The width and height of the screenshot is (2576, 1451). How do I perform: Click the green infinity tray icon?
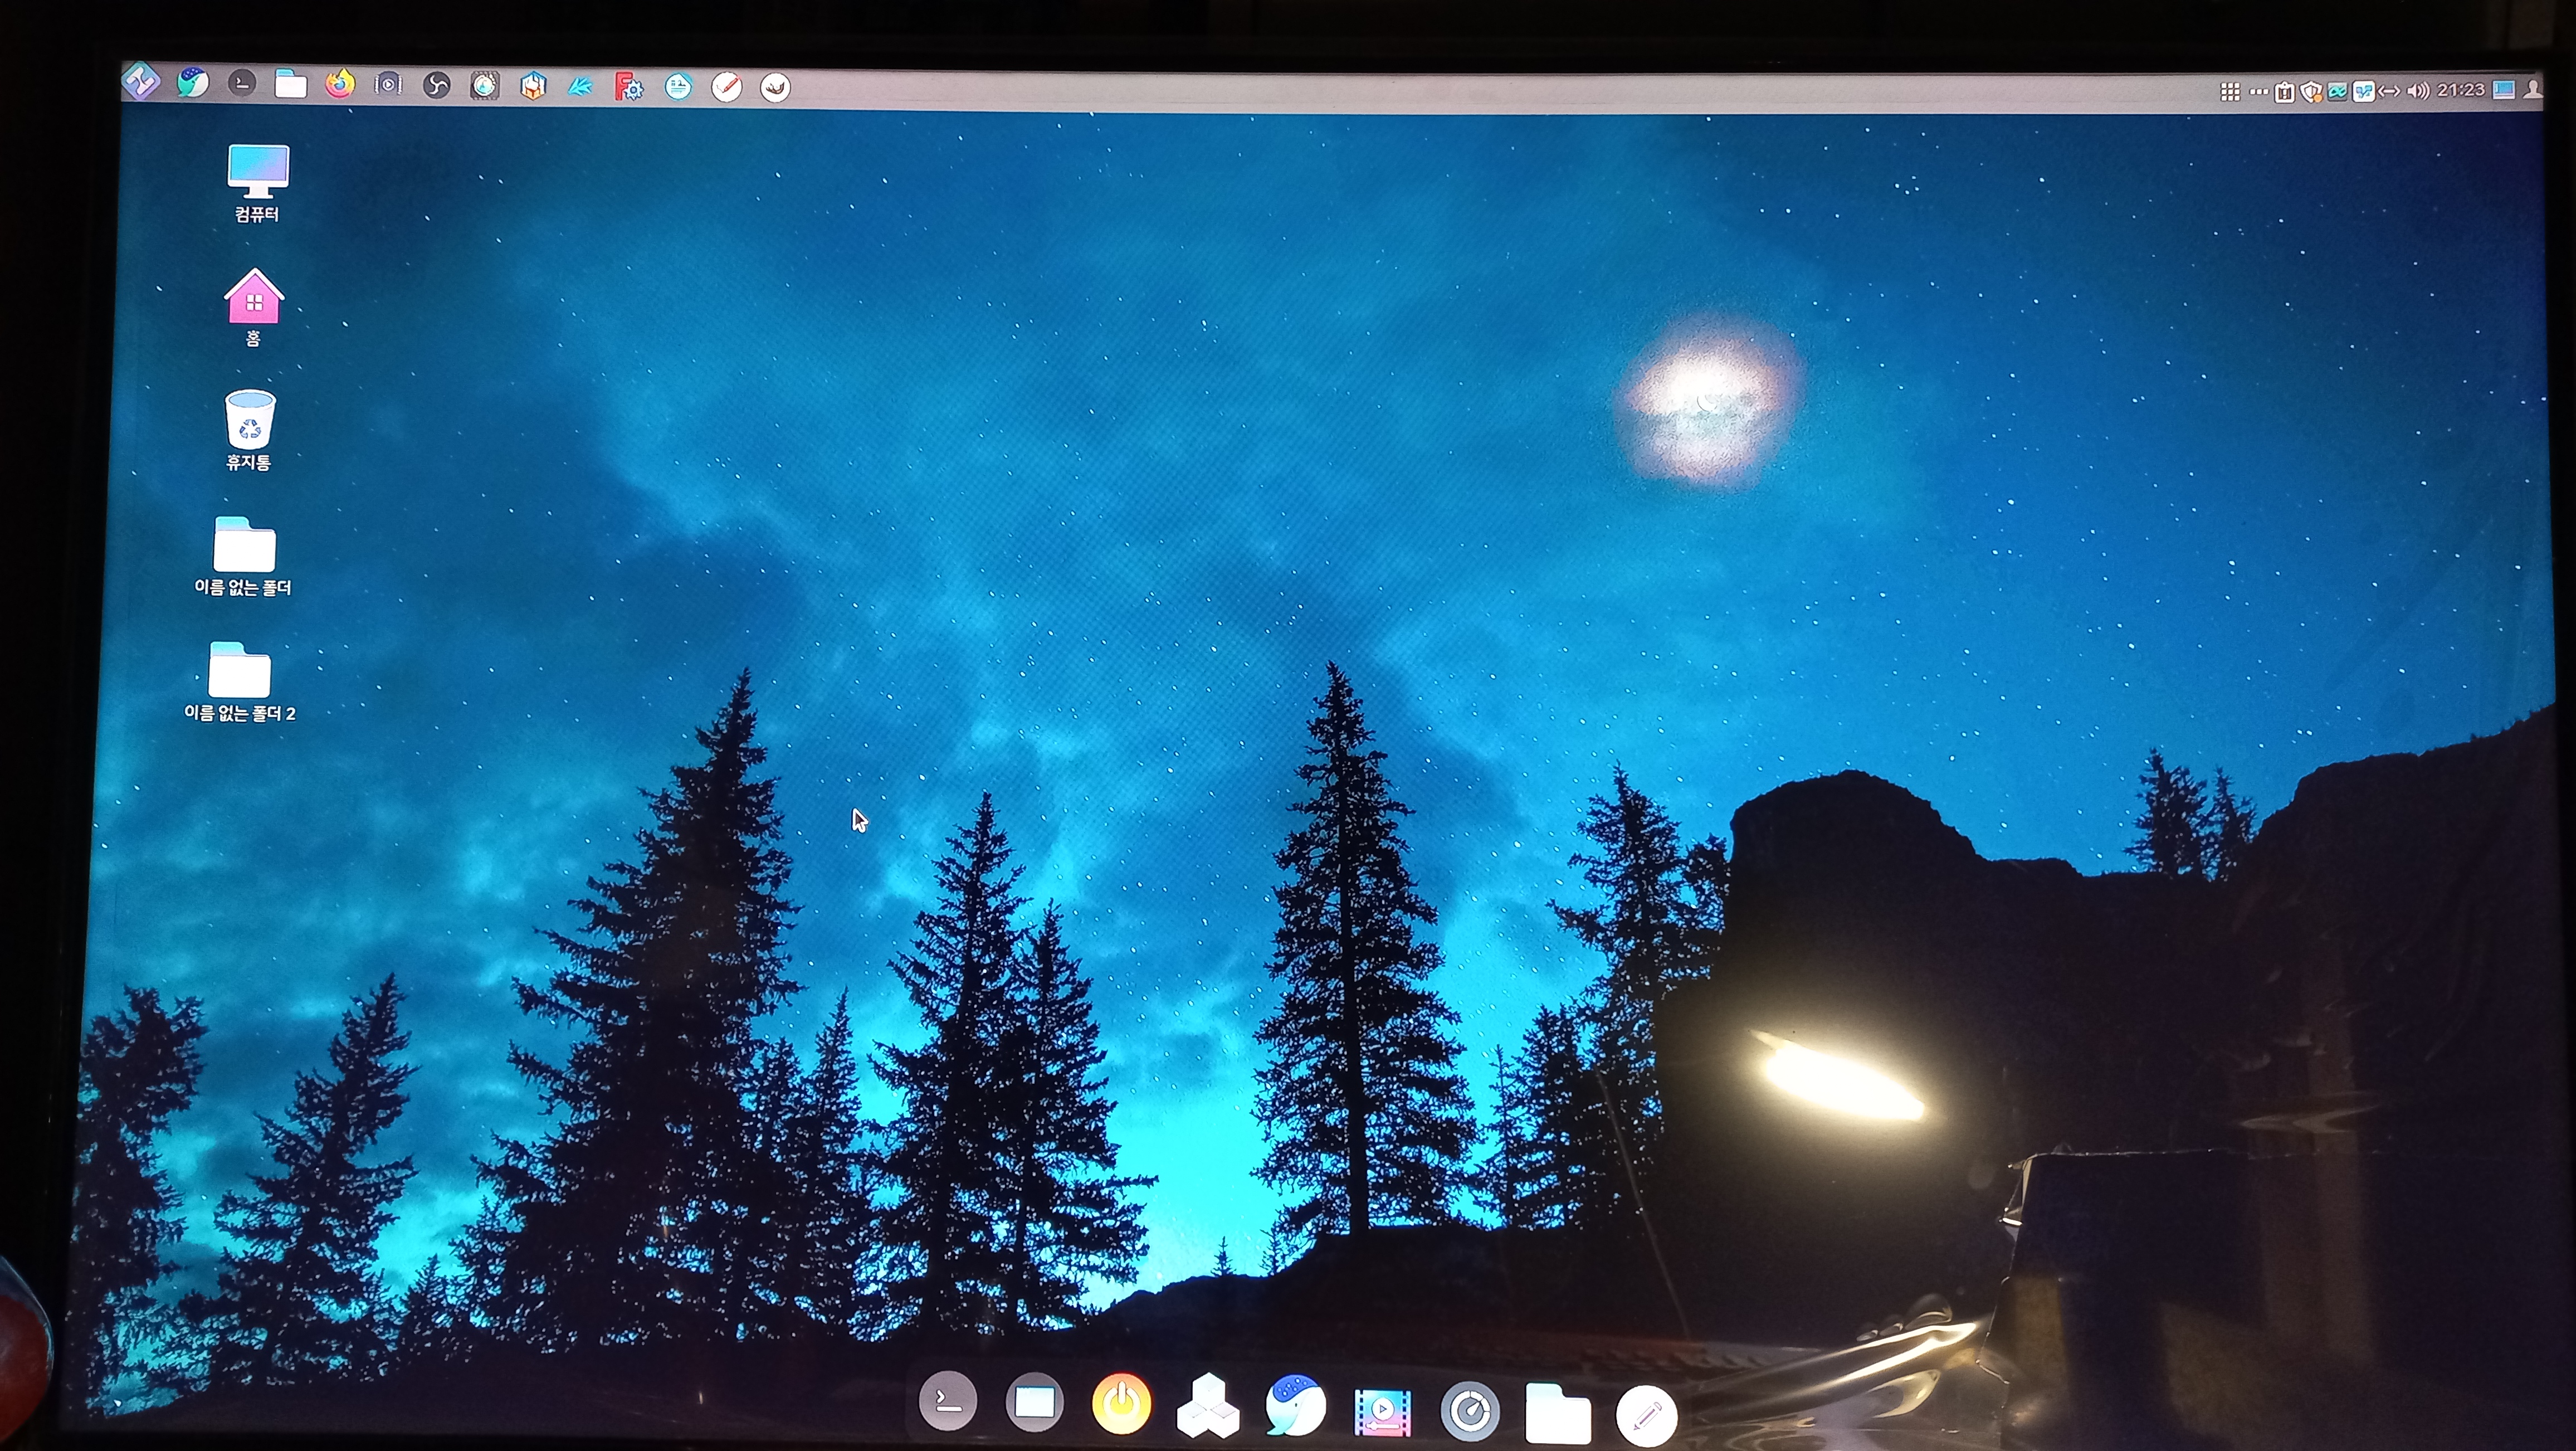2337,92
